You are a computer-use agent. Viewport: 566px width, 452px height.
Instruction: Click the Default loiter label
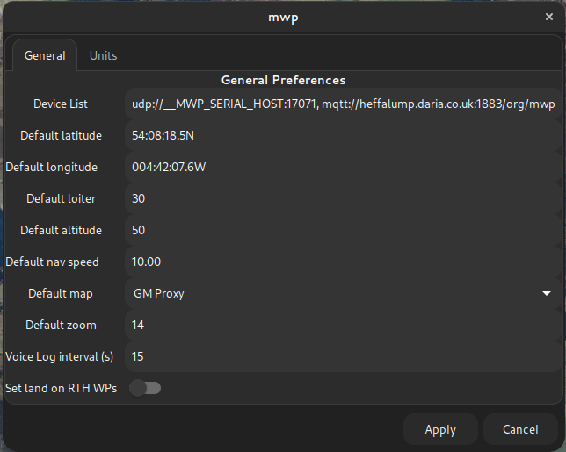(x=61, y=198)
